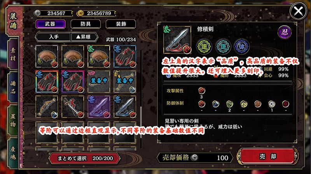Open the 素材 materials side tab
This screenshot has width=311, height=174.
click(13, 55)
